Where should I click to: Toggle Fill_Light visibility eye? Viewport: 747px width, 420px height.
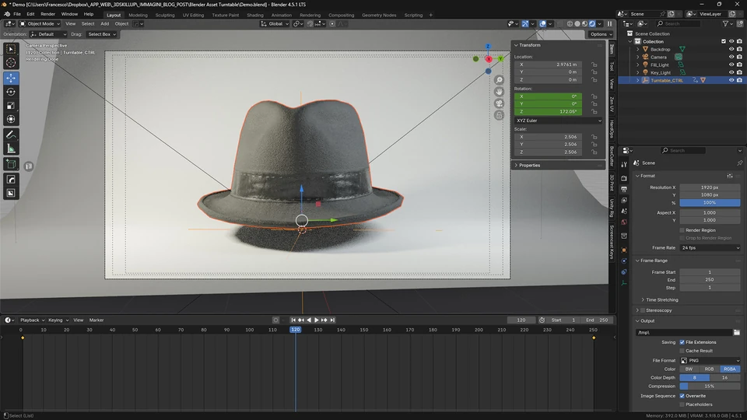point(731,65)
